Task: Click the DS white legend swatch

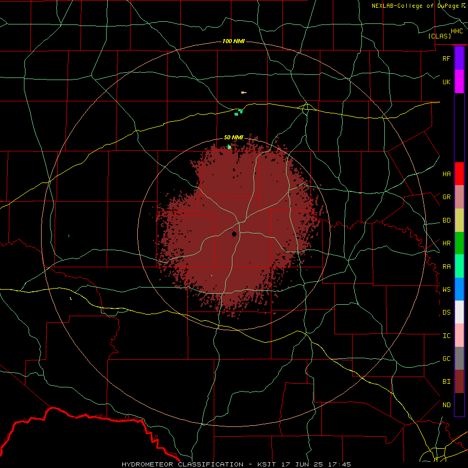Action: pos(459,312)
